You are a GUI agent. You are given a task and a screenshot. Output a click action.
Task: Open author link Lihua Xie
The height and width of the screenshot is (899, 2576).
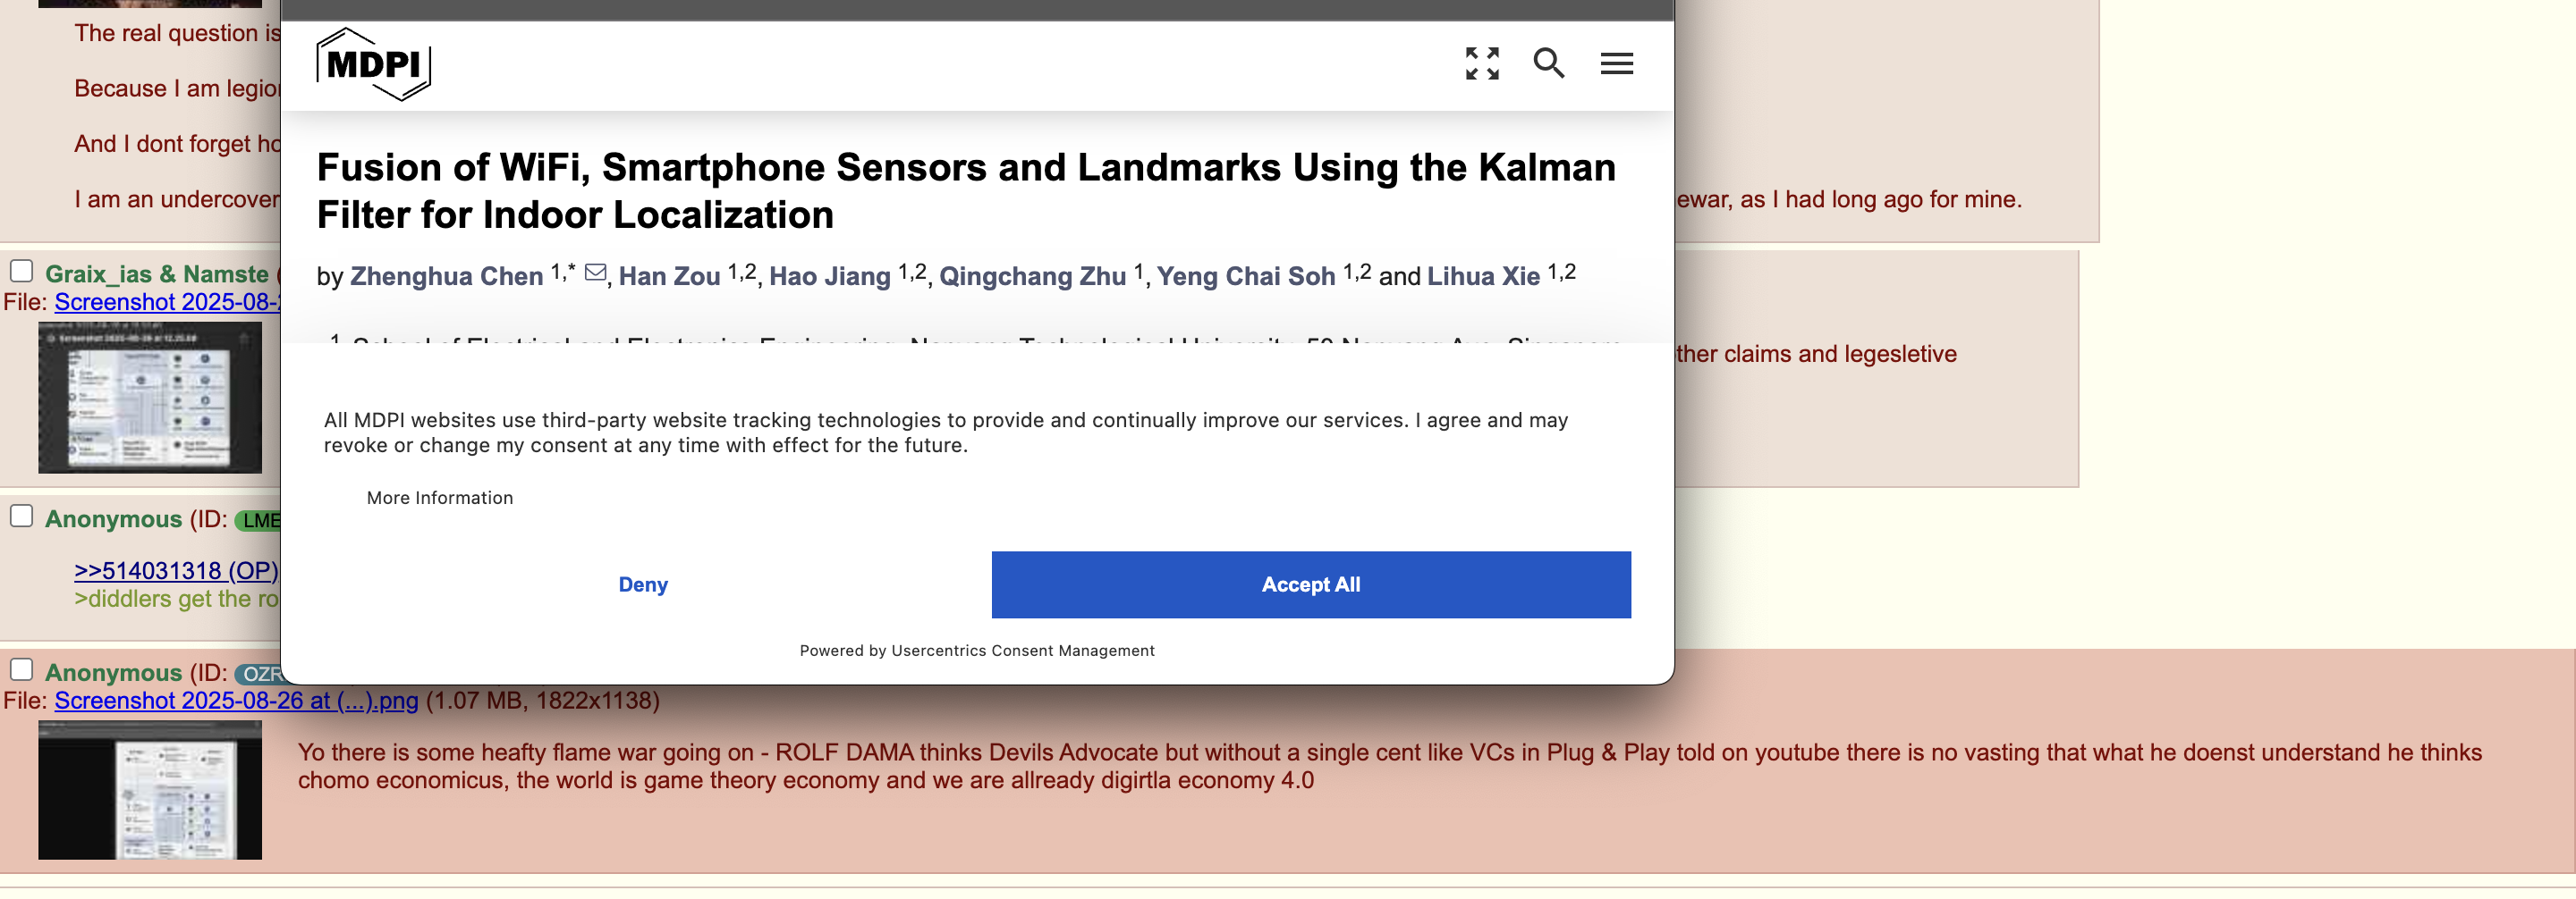[x=1483, y=277]
